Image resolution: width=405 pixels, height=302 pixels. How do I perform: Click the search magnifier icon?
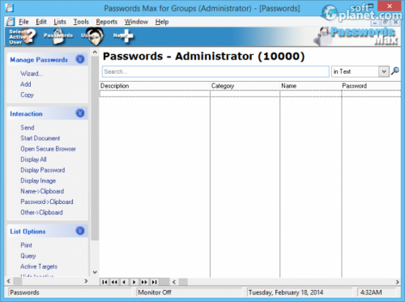(395, 71)
